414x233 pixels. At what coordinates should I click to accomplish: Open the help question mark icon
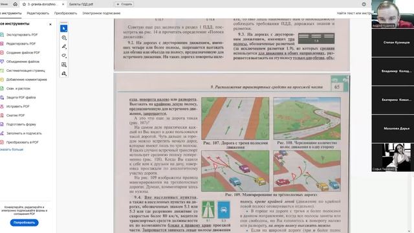[x=364, y=5]
